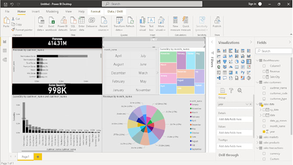Screen dimensions: 293x165
Task: Select the Q&A speech bubble visual
Action: [224, 78]
